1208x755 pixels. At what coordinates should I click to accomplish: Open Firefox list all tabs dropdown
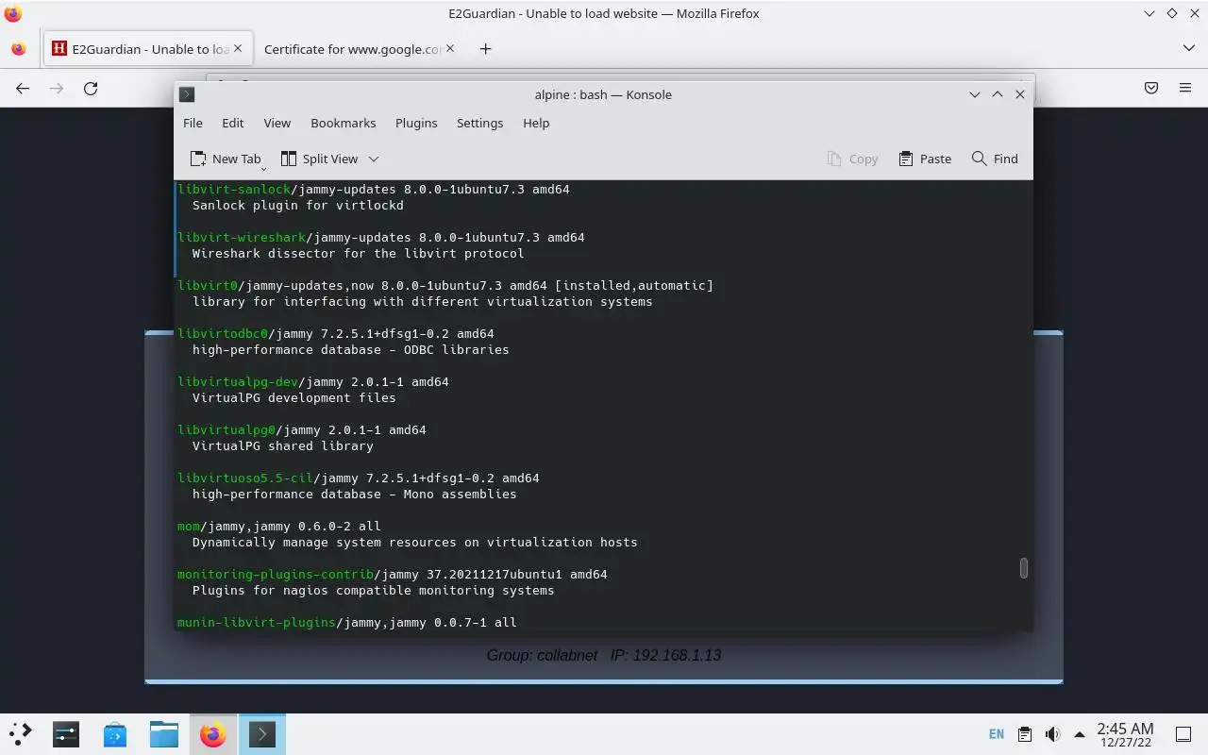tap(1188, 48)
